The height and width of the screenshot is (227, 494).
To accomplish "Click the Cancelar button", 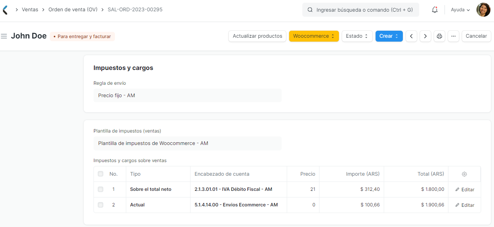I will pos(476,36).
